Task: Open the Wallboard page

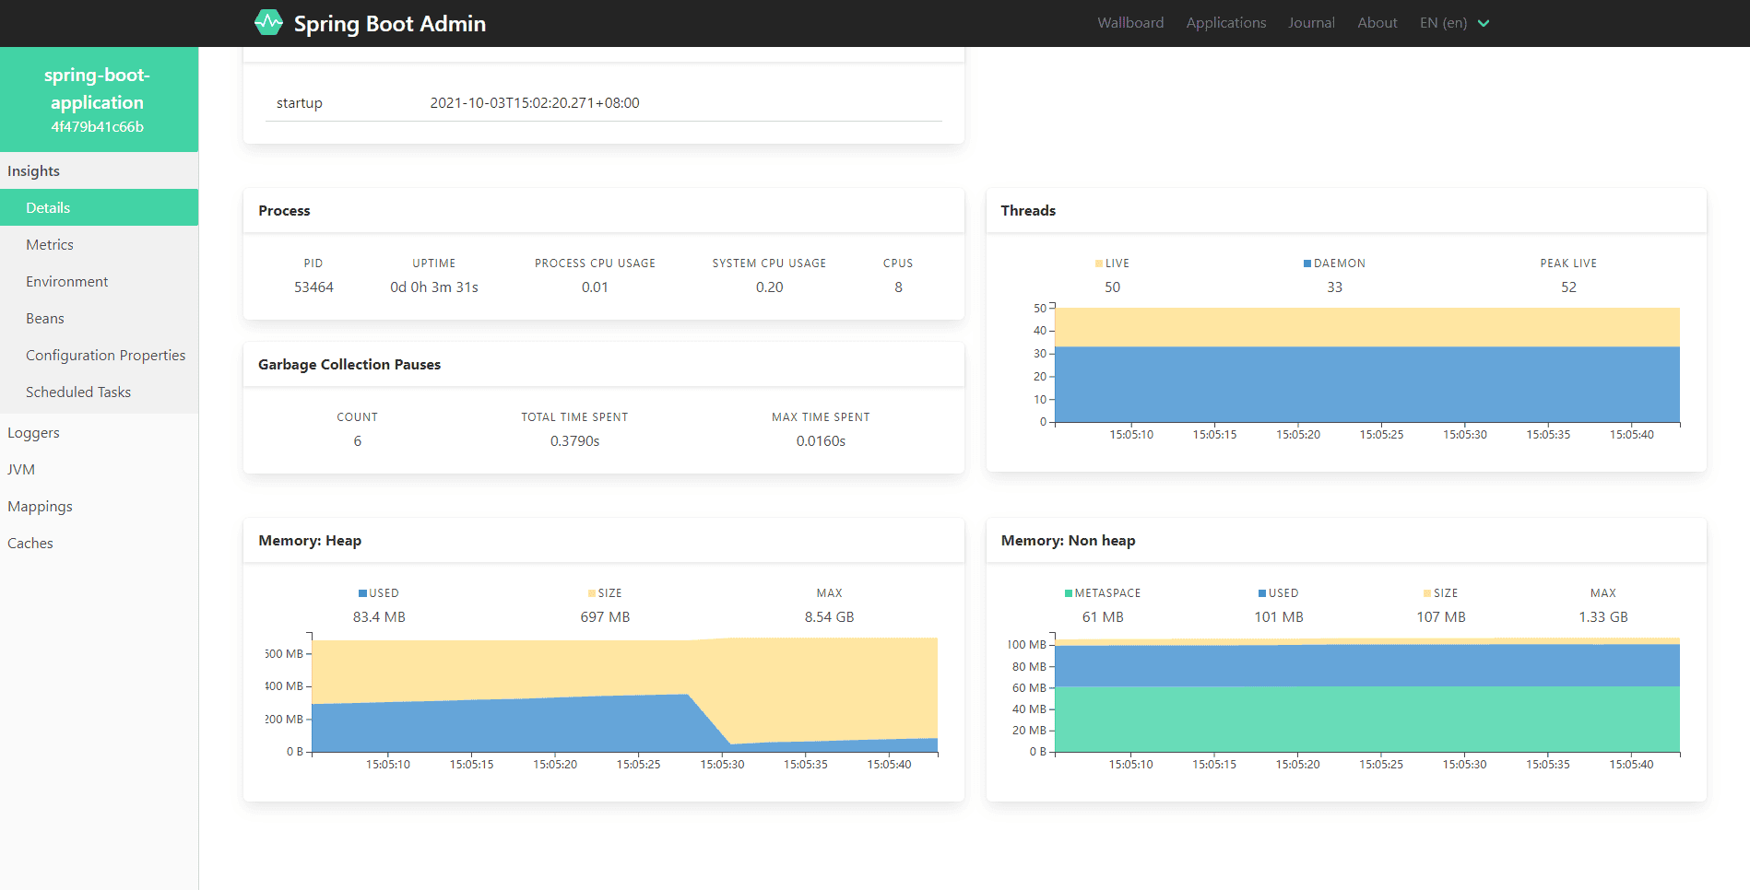Action: (x=1129, y=23)
